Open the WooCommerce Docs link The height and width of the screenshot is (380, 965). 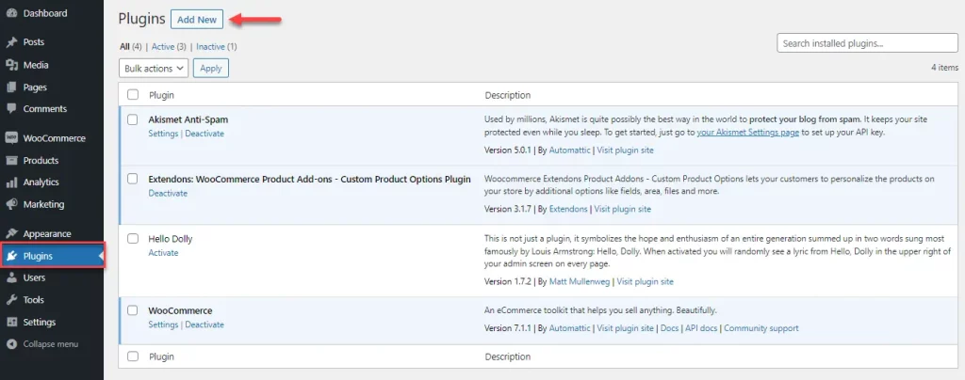670,328
